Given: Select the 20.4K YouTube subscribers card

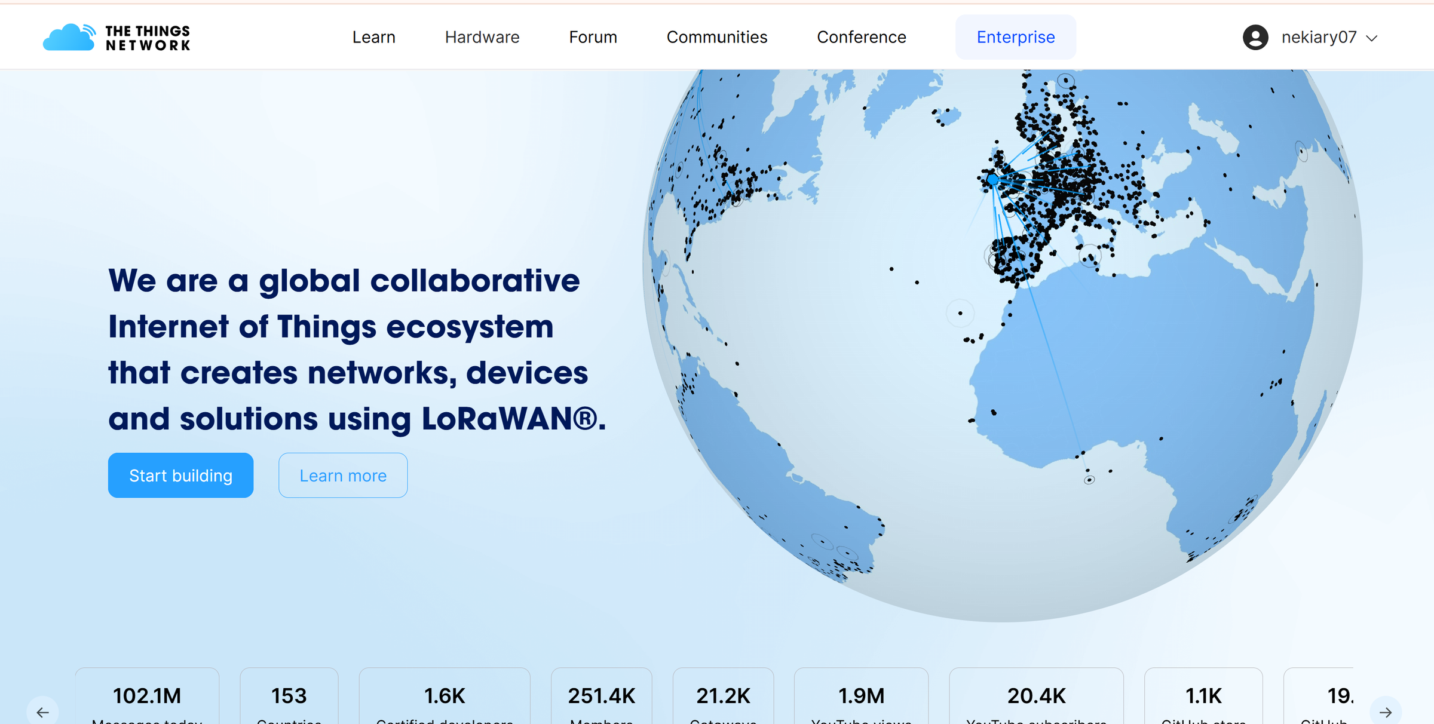Looking at the screenshot, I should click(x=1036, y=697).
